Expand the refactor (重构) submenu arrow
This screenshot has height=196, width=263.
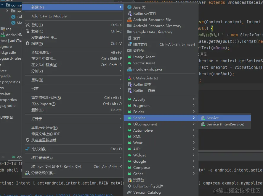coord(120,80)
